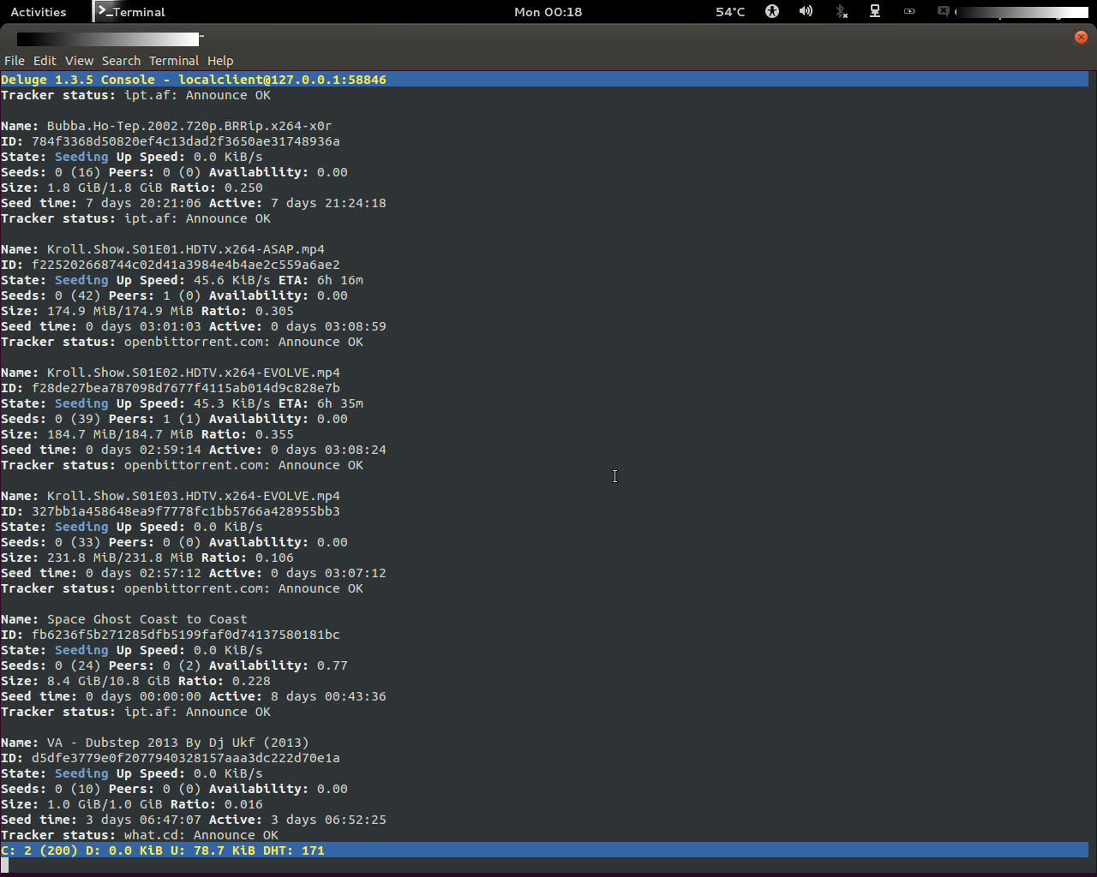Click the Active time 0 days 03:08:59
1097x877 pixels.
(x=328, y=326)
